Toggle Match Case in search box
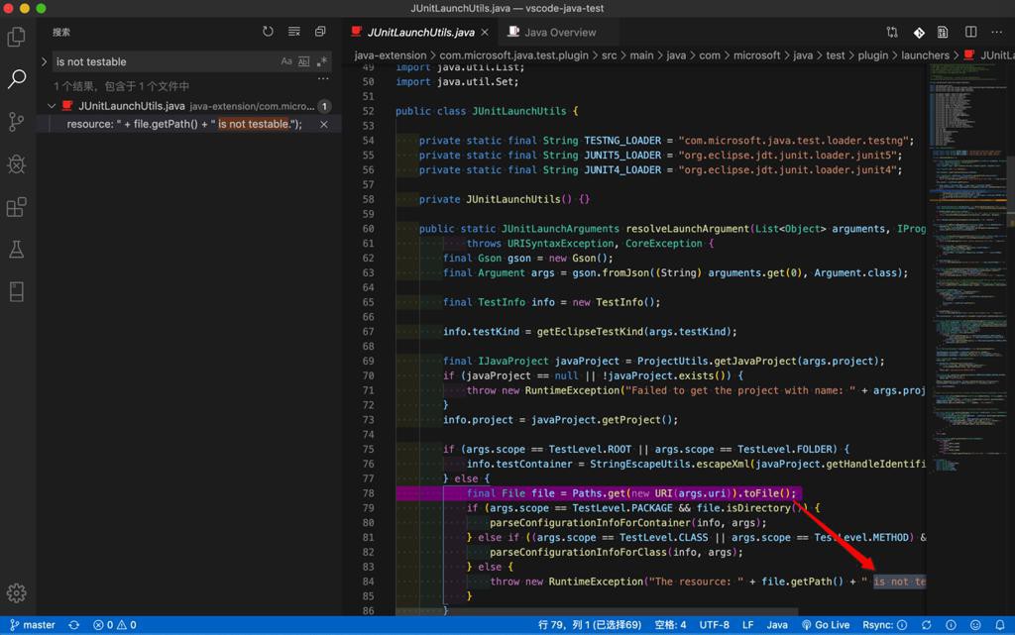This screenshot has height=635, width=1015. [286, 61]
